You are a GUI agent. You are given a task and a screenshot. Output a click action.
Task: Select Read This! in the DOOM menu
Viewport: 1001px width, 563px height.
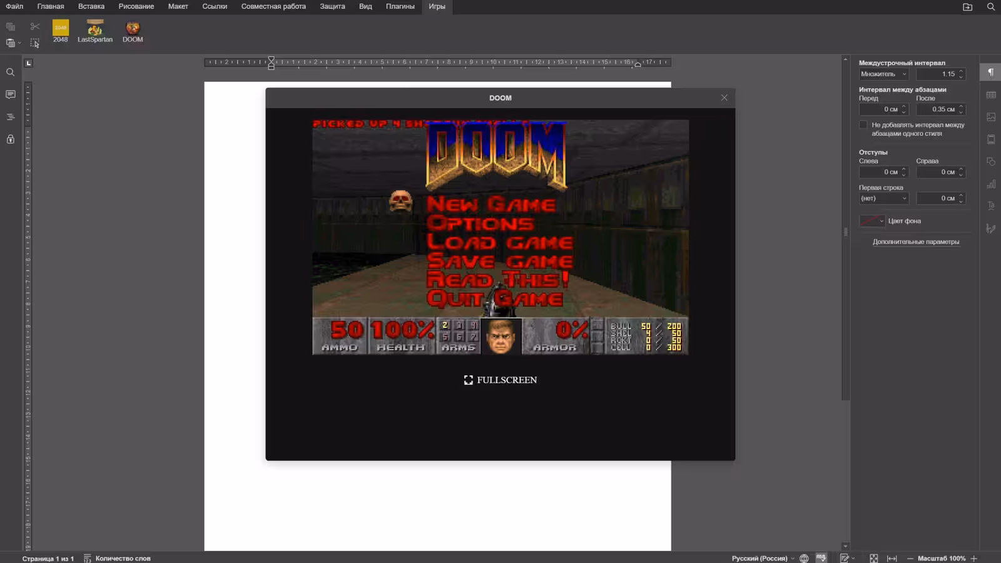(x=498, y=279)
